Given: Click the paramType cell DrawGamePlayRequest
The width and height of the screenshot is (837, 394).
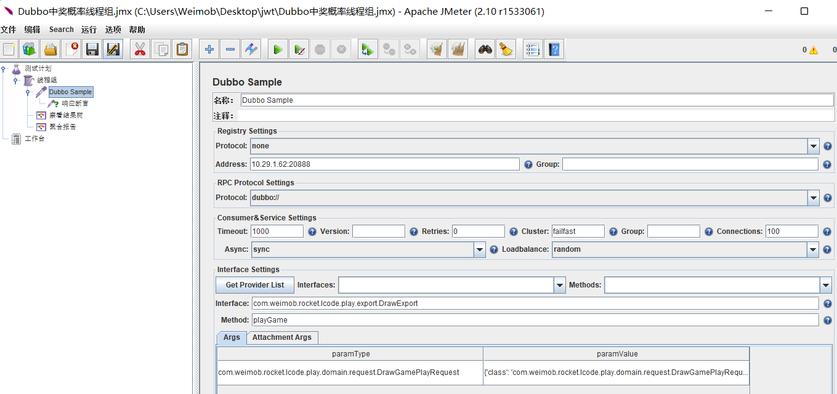Looking at the screenshot, I should (350, 372).
